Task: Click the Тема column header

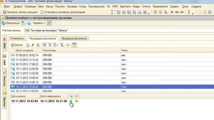Action: click(167, 50)
